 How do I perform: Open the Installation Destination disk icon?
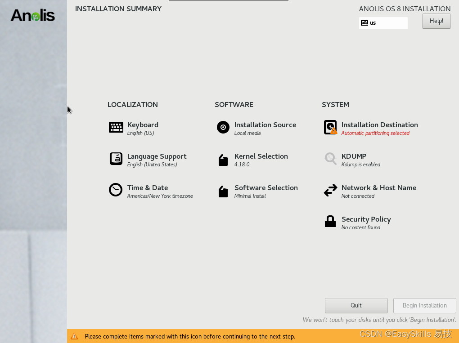point(330,127)
